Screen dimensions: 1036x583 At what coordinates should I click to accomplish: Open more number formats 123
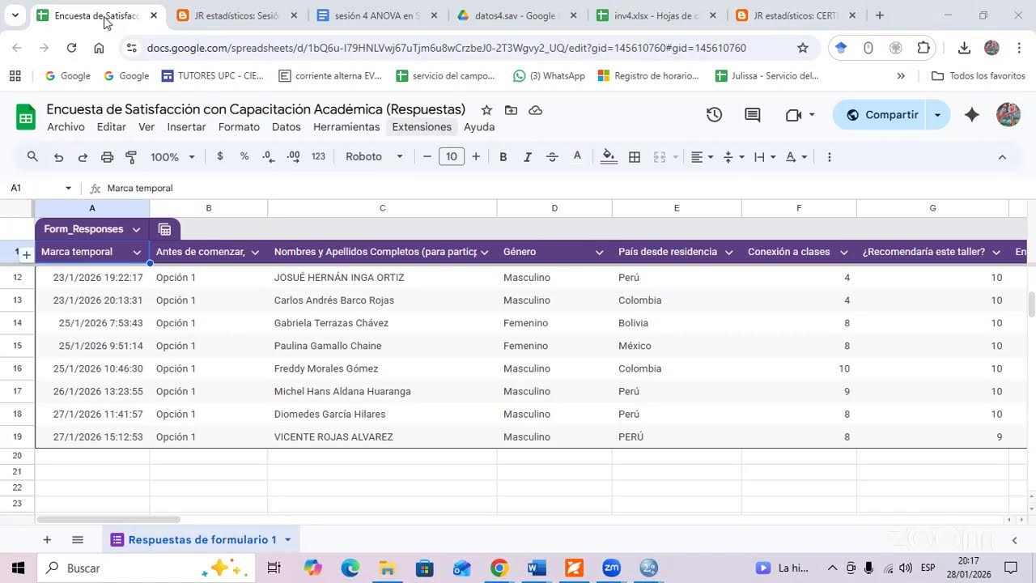click(x=318, y=156)
